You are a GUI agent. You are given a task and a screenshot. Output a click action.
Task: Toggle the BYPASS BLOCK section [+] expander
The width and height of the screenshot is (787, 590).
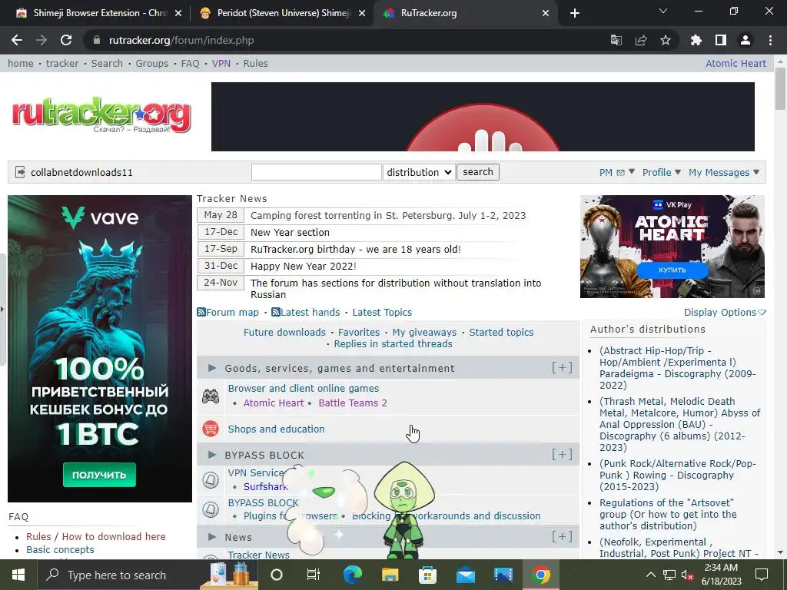point(562,455)
